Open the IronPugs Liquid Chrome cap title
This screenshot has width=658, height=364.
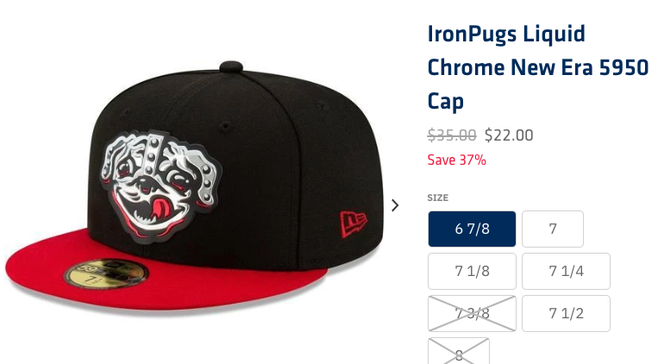tap(538, 67)
